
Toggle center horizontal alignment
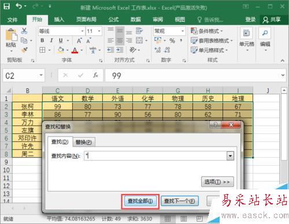[x=120, y=40]
